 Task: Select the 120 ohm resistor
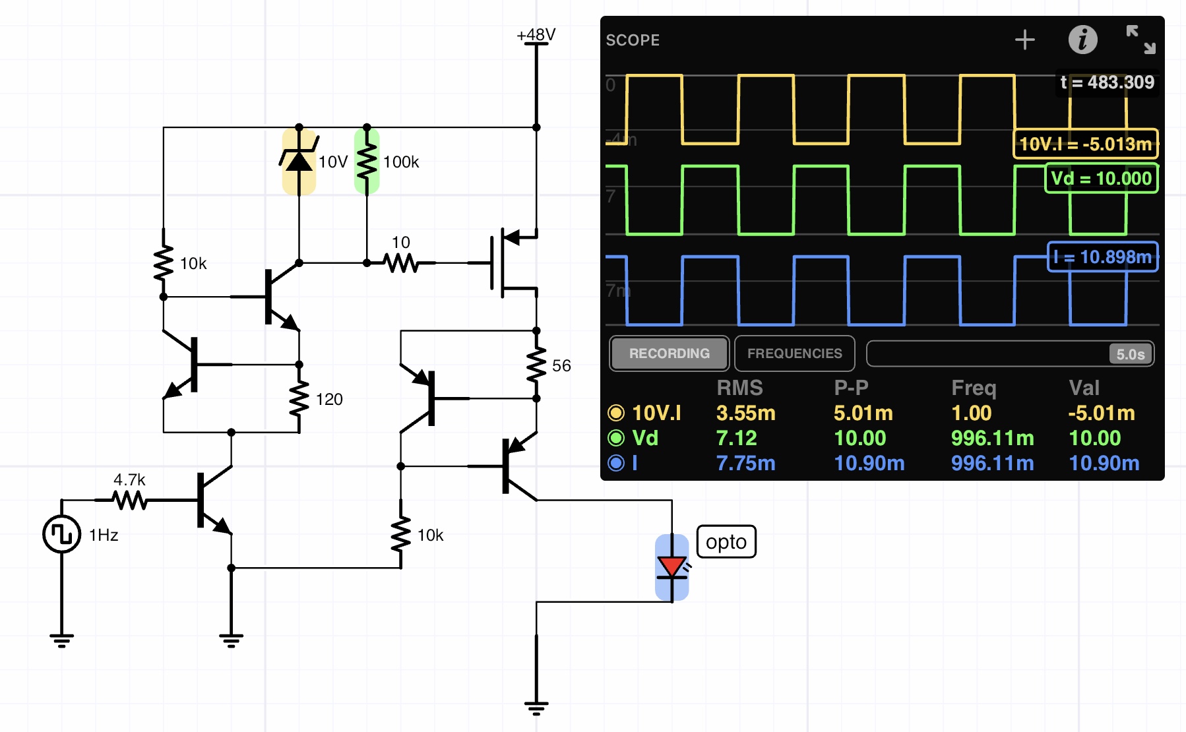tap(299, 398)
